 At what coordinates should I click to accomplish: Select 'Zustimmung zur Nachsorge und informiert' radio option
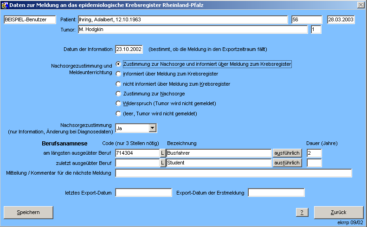click(x=119, y=64)
